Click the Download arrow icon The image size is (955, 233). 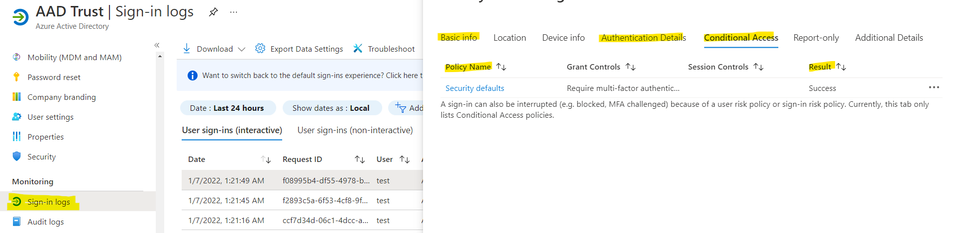(187, 48)
